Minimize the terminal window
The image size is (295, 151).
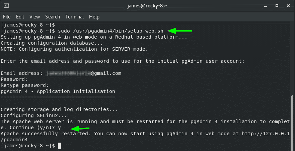click(265, 6)
